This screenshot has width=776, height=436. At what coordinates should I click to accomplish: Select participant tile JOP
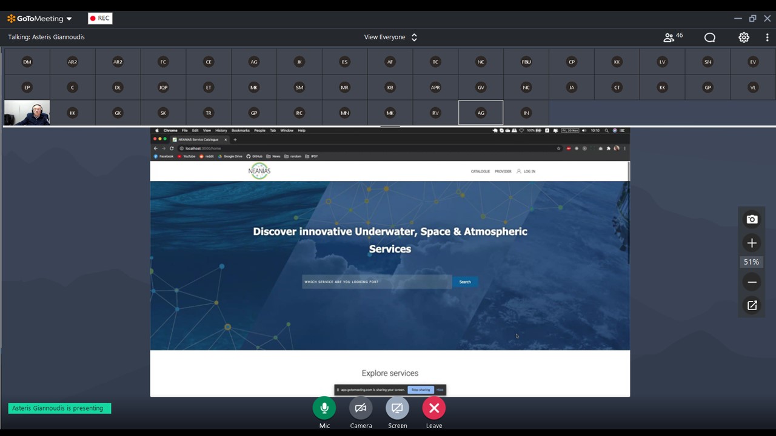[x=163, y=87]
